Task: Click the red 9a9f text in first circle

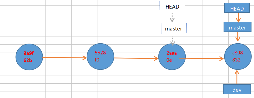Action: click(x=28, y=53)
